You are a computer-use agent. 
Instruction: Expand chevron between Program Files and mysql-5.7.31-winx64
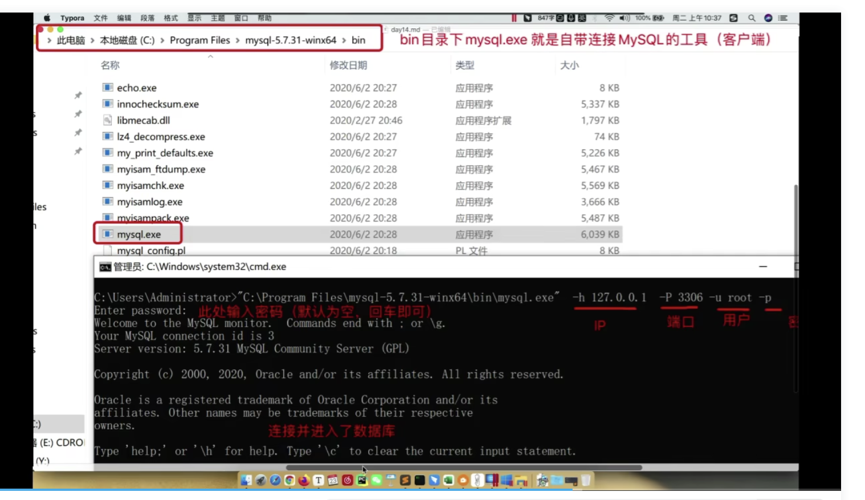click(238, 40)
